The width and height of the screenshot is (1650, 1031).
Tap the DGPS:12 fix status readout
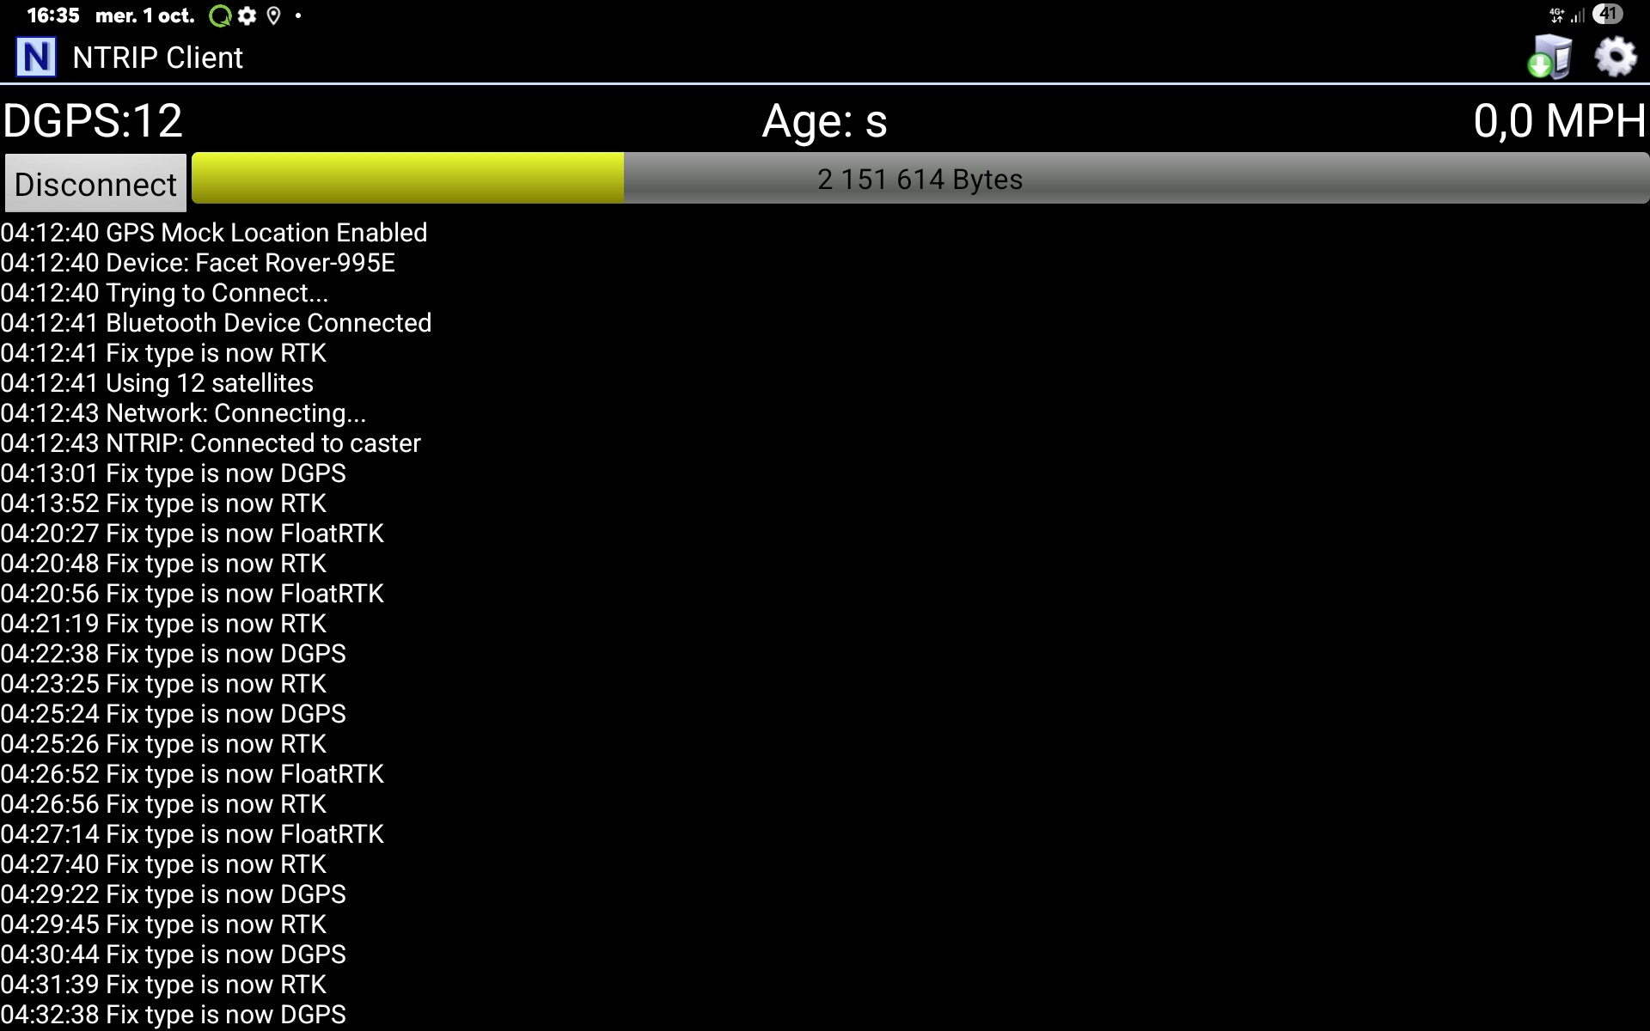93,120
